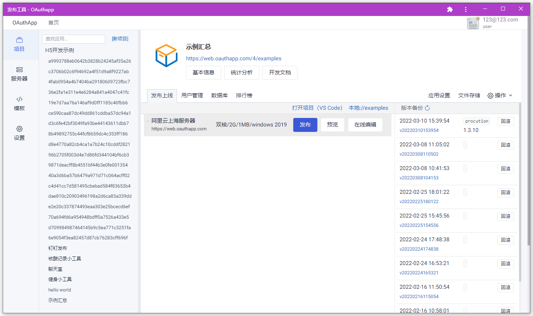Open version link v20220225180122
Viewport: 533px width, 316px height.
pos(419,202)
